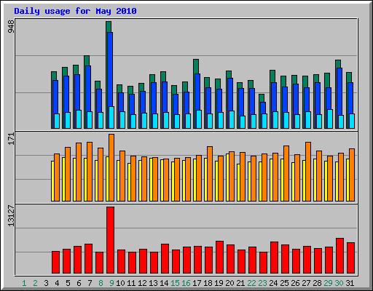
Task: Click day 13 on the x-axis
Action: coord(153,283)
